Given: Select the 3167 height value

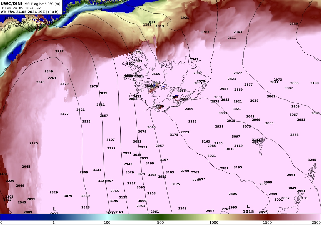Looking at the screenshot, I should click(164, 160).
